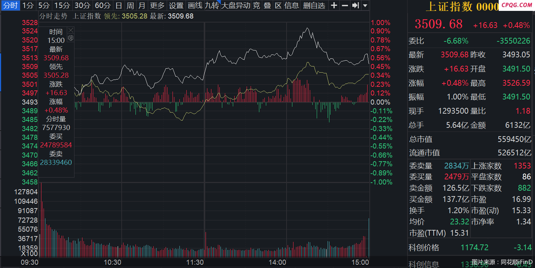The width and height of the screenshot is (535, 268).
Task: Click the 总市值 value 559450亿
Action: [x=515, y=139]
